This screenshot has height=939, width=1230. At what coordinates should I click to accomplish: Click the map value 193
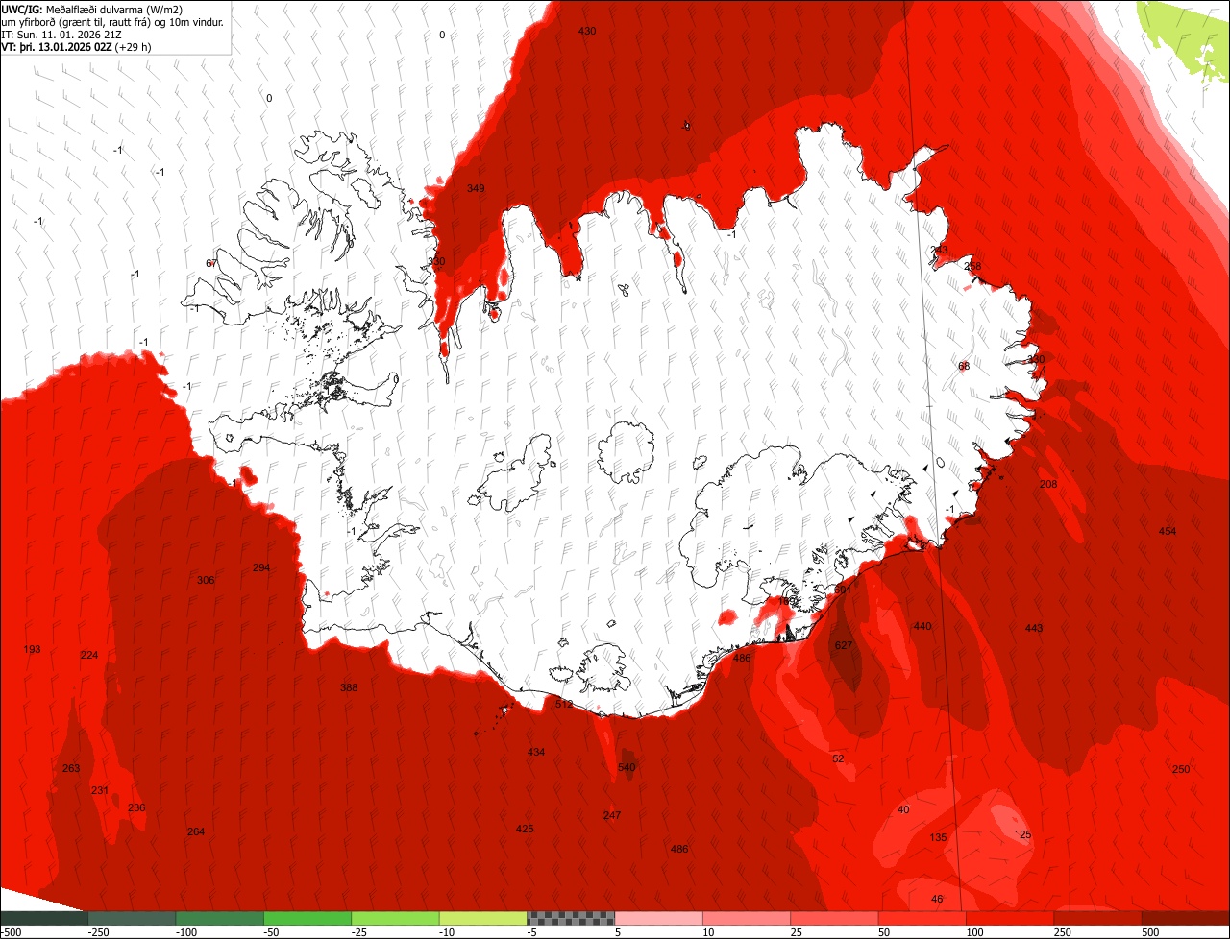[32, 649]
